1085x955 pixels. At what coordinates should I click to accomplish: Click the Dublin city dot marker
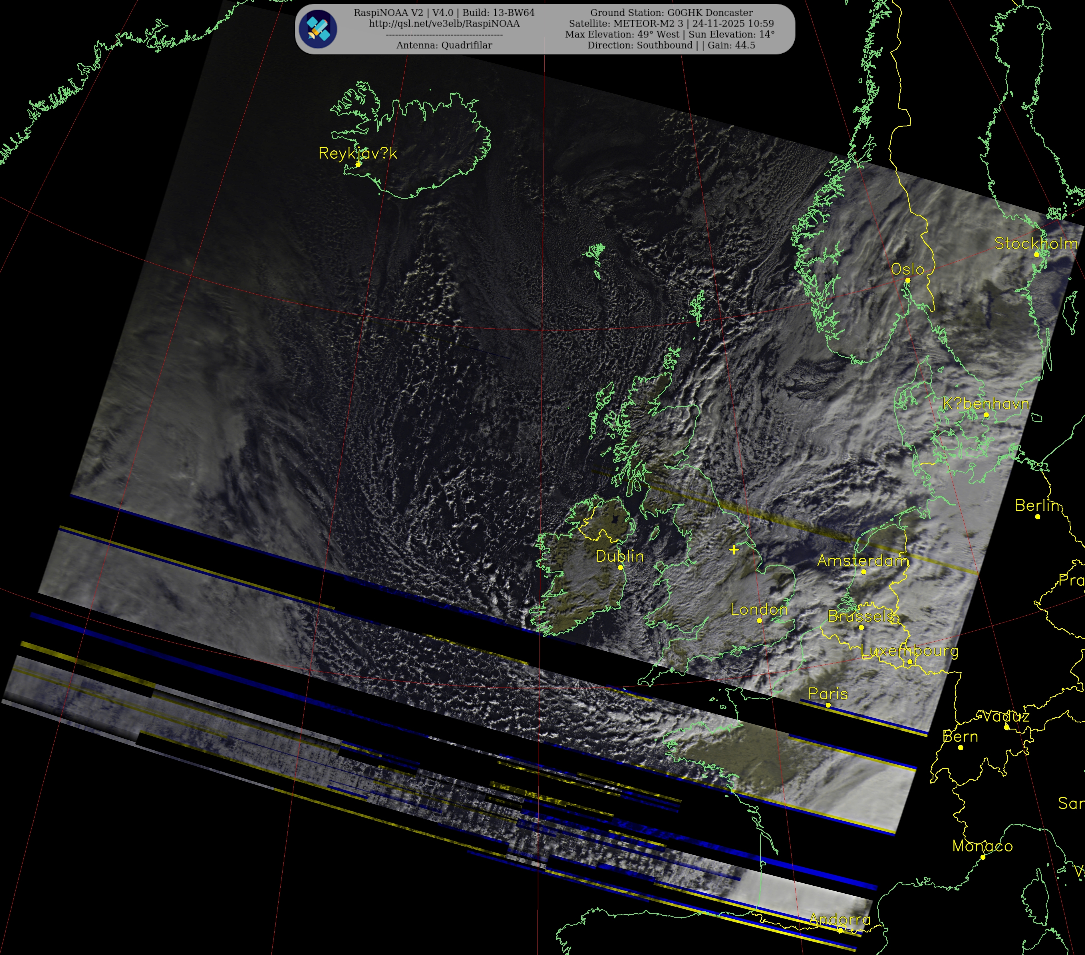[620, 567]
